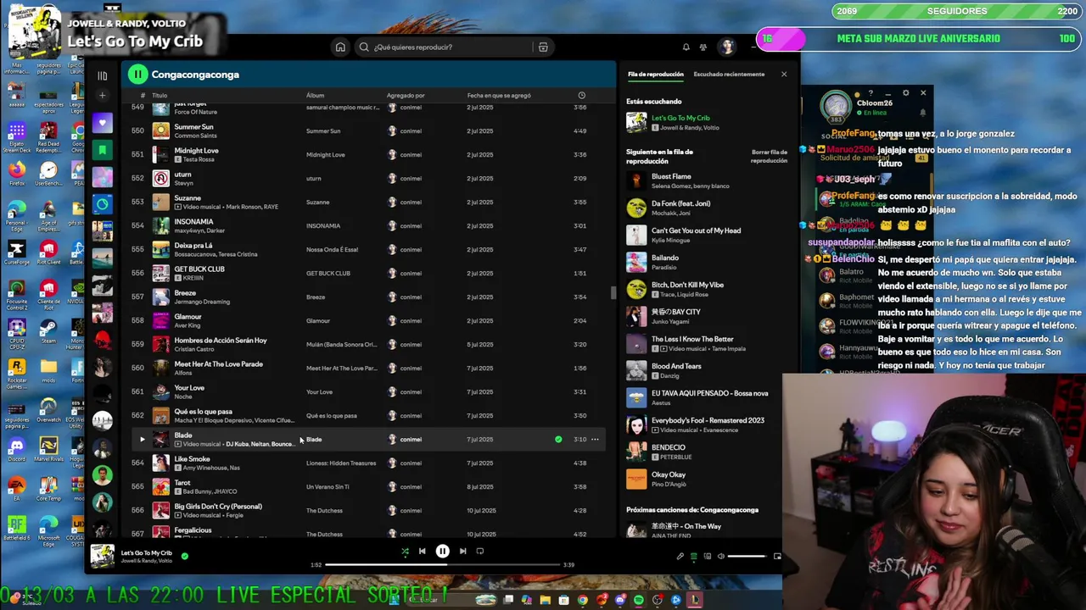Sort by the duration clock icon header

(581, 96)
